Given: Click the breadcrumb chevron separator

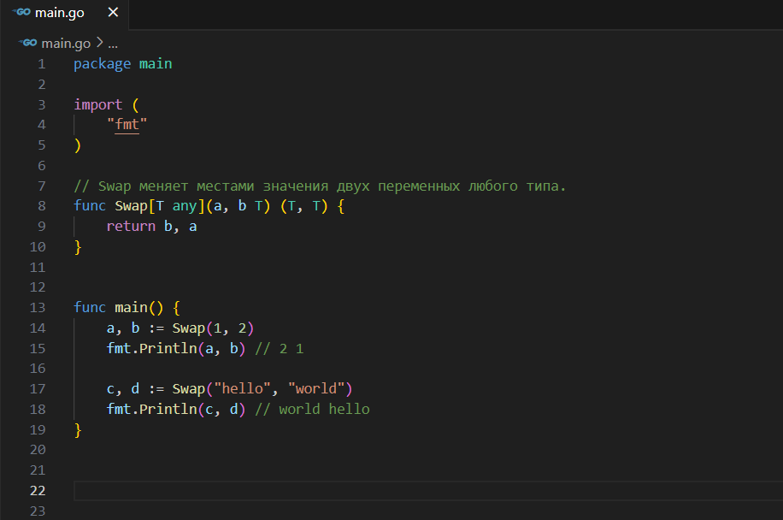Looking at the screenshot, I should 99,43.
